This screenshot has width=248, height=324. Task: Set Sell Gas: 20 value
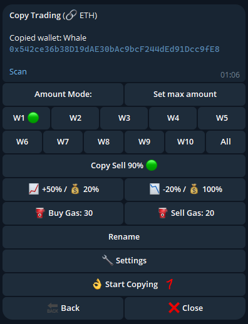[185, 213]
